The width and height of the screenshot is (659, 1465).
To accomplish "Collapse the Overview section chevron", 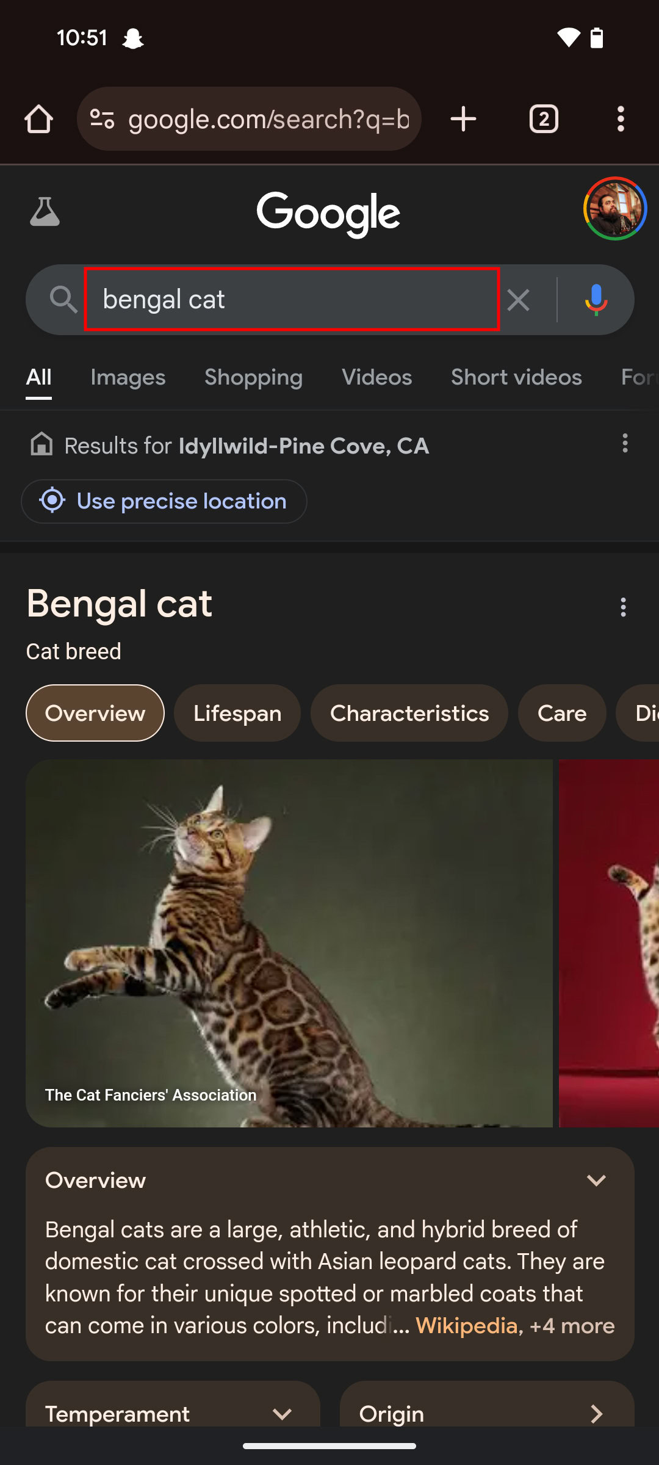I will click(596, 1180).
